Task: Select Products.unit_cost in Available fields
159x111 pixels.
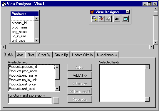Action: coord(32,89)
